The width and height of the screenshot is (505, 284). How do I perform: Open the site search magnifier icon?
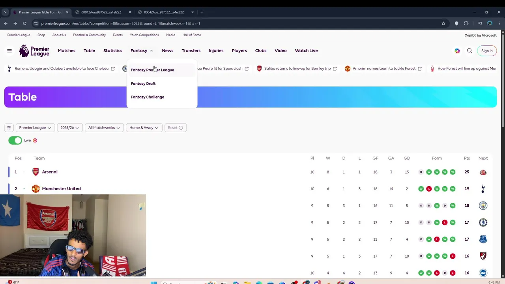coord(469,50)
